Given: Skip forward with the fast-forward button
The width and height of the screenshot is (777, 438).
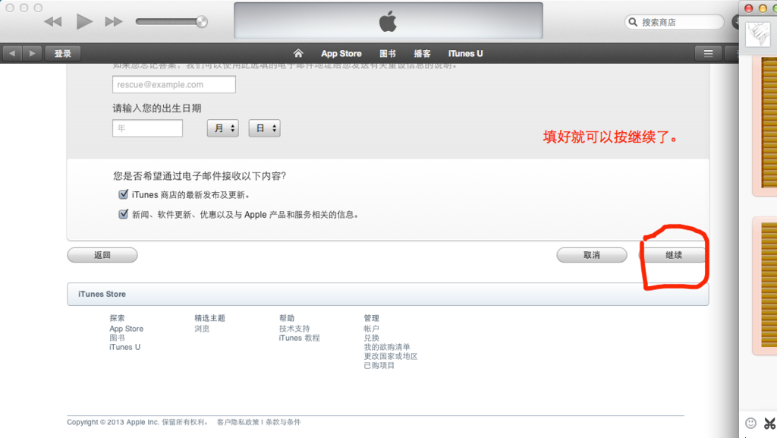Looking at the screenshot, I should click(114, 22).
